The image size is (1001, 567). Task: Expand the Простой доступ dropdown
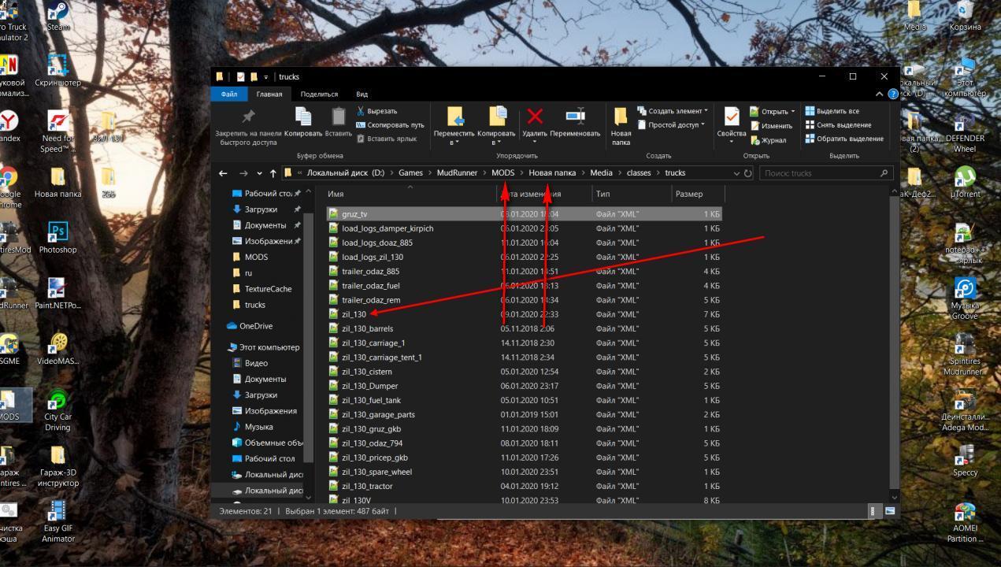(703, 125)
